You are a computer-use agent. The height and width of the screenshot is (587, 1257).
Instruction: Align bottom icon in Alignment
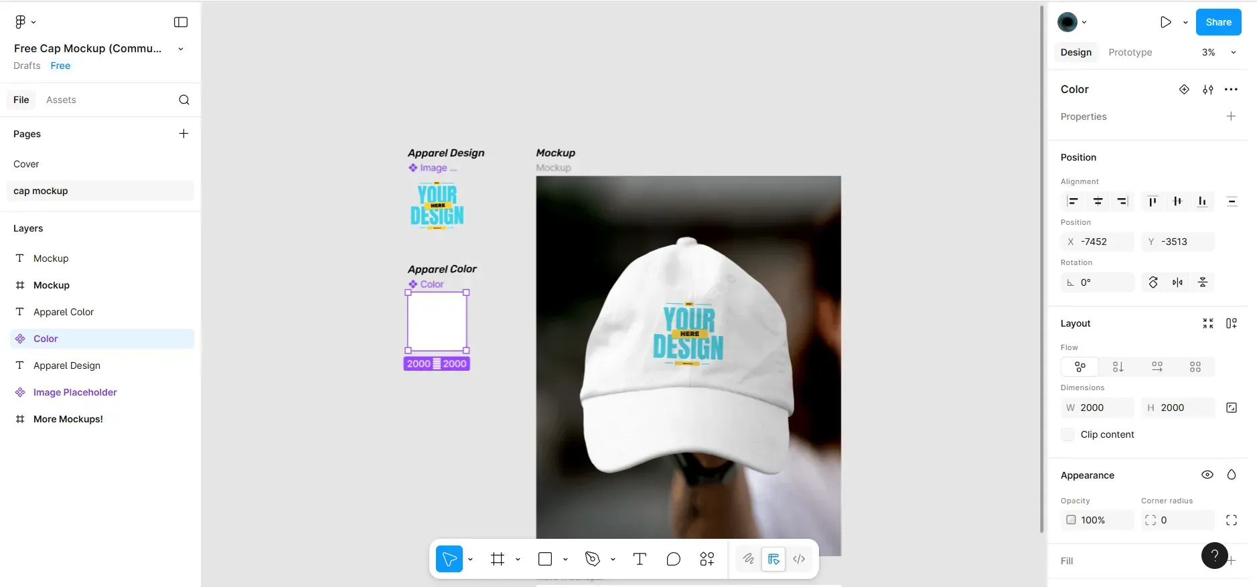[1203, 201]
